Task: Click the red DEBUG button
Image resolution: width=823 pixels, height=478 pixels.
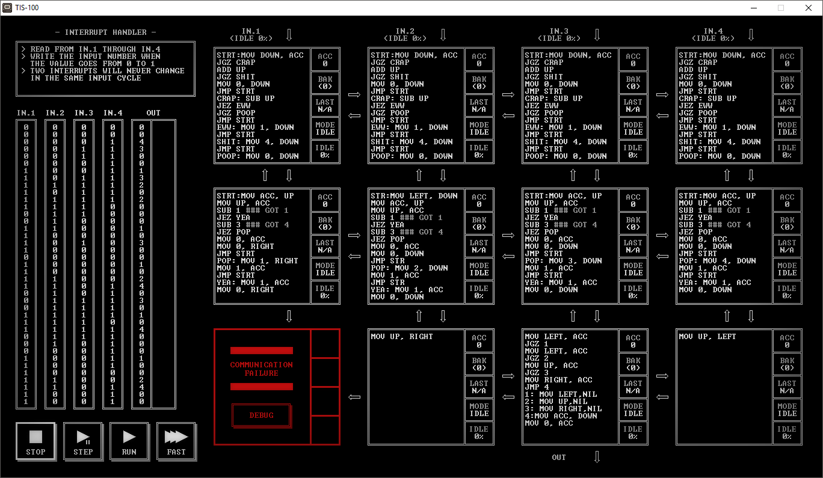Action: [x=261, y=415]
